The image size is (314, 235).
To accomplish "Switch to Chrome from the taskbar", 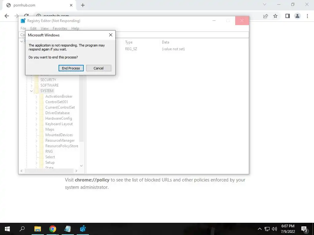I will (x=53, y=229).
